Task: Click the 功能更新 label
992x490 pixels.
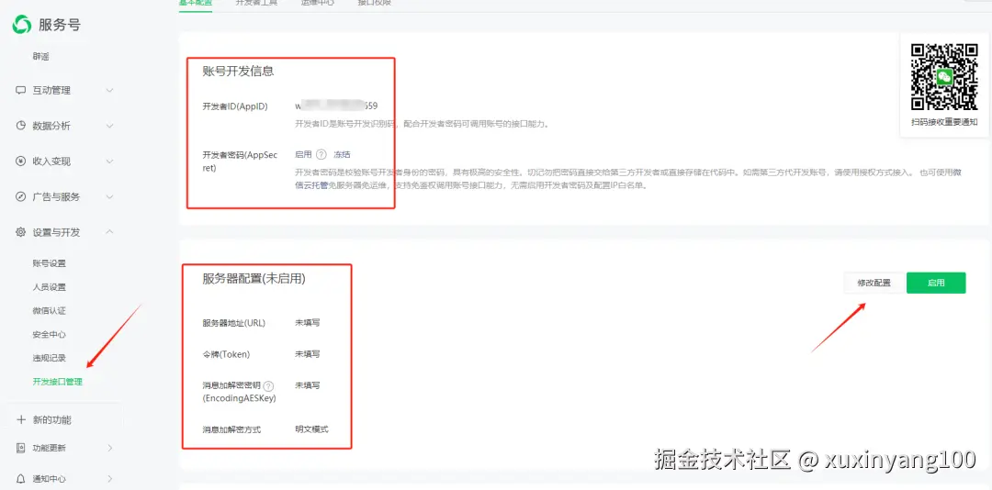Action: point(50,449)
